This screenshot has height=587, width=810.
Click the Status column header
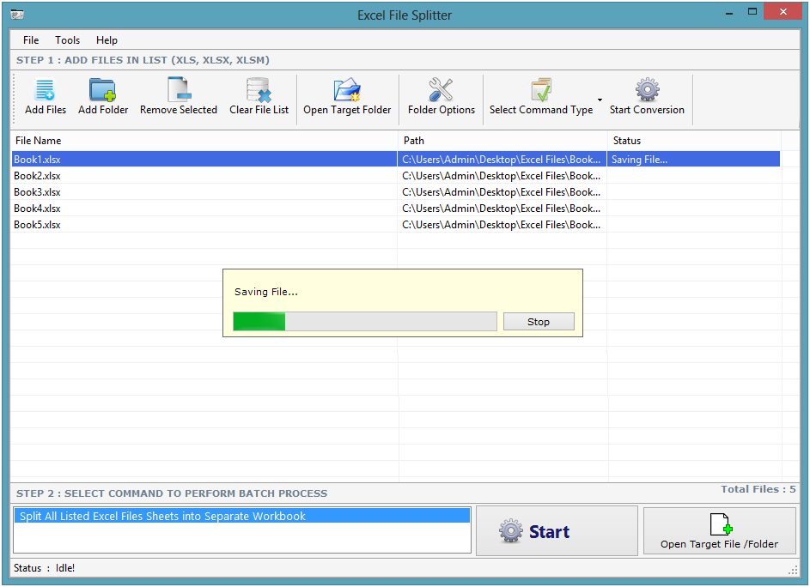point(694,141)
